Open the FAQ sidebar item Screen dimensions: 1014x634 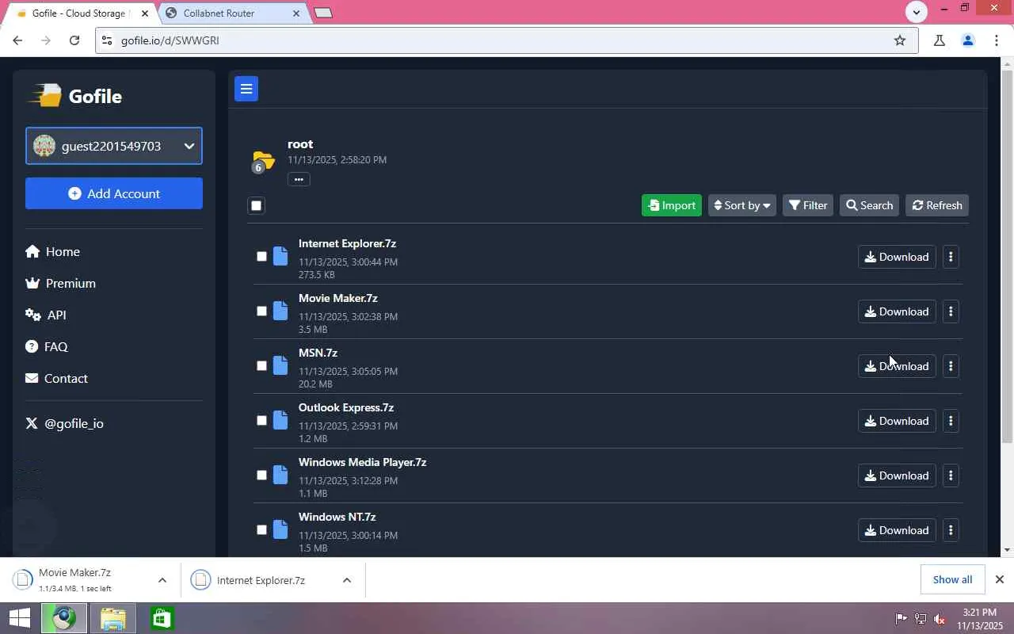[x=47, y=346]
